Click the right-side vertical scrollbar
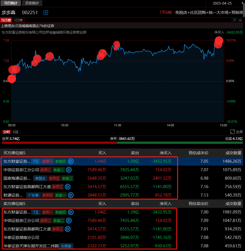The image size is (245, 251). click(244, 10)
